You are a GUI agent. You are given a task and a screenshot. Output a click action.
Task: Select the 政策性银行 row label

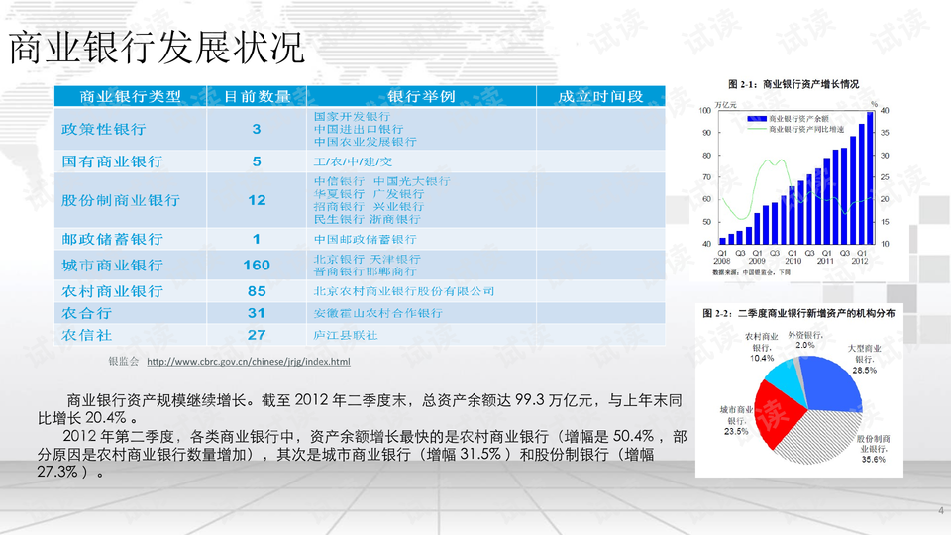[104, 129]
